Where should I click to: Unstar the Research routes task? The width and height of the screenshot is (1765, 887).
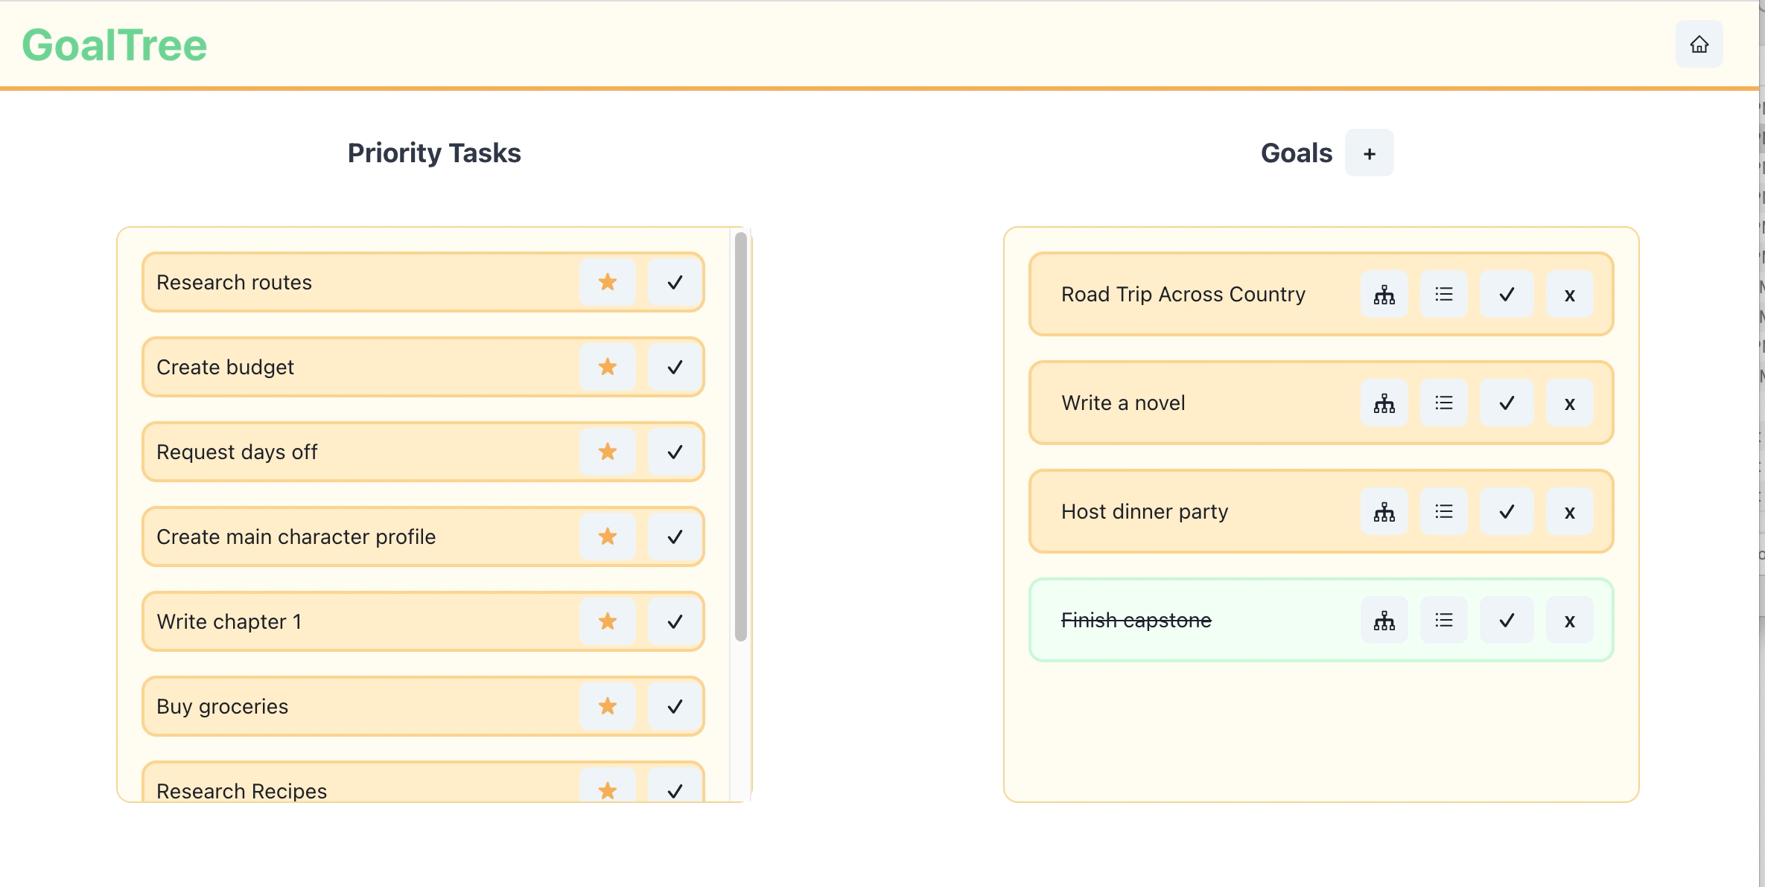[608, 283]
